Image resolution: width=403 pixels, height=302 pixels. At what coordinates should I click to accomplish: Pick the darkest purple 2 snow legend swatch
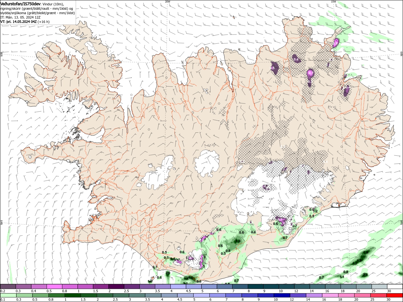[x=116, y=286]
